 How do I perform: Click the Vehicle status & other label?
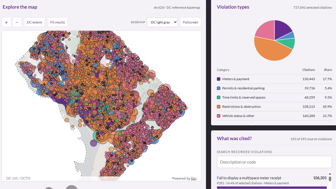pyautogui.click(x=238, y=116)
